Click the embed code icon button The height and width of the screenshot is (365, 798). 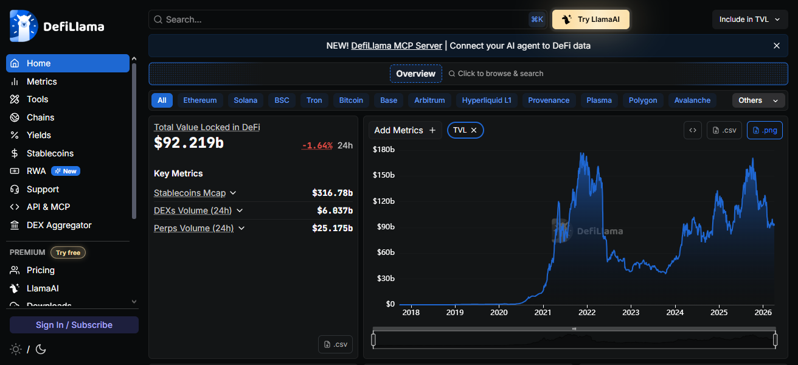[692, 130]
